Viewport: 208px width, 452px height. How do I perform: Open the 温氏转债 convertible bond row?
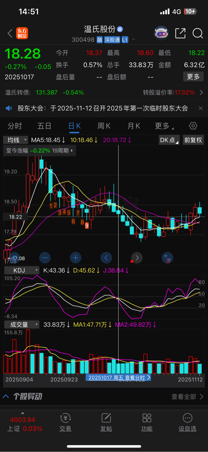pyautogui.click(x=44, y=92)
